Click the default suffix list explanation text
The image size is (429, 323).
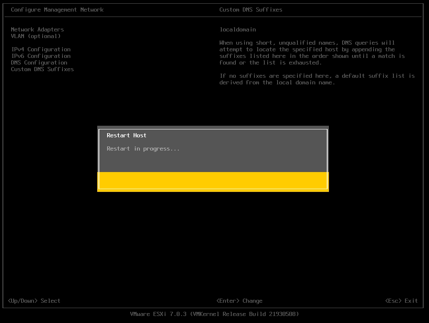coord(317,79)
